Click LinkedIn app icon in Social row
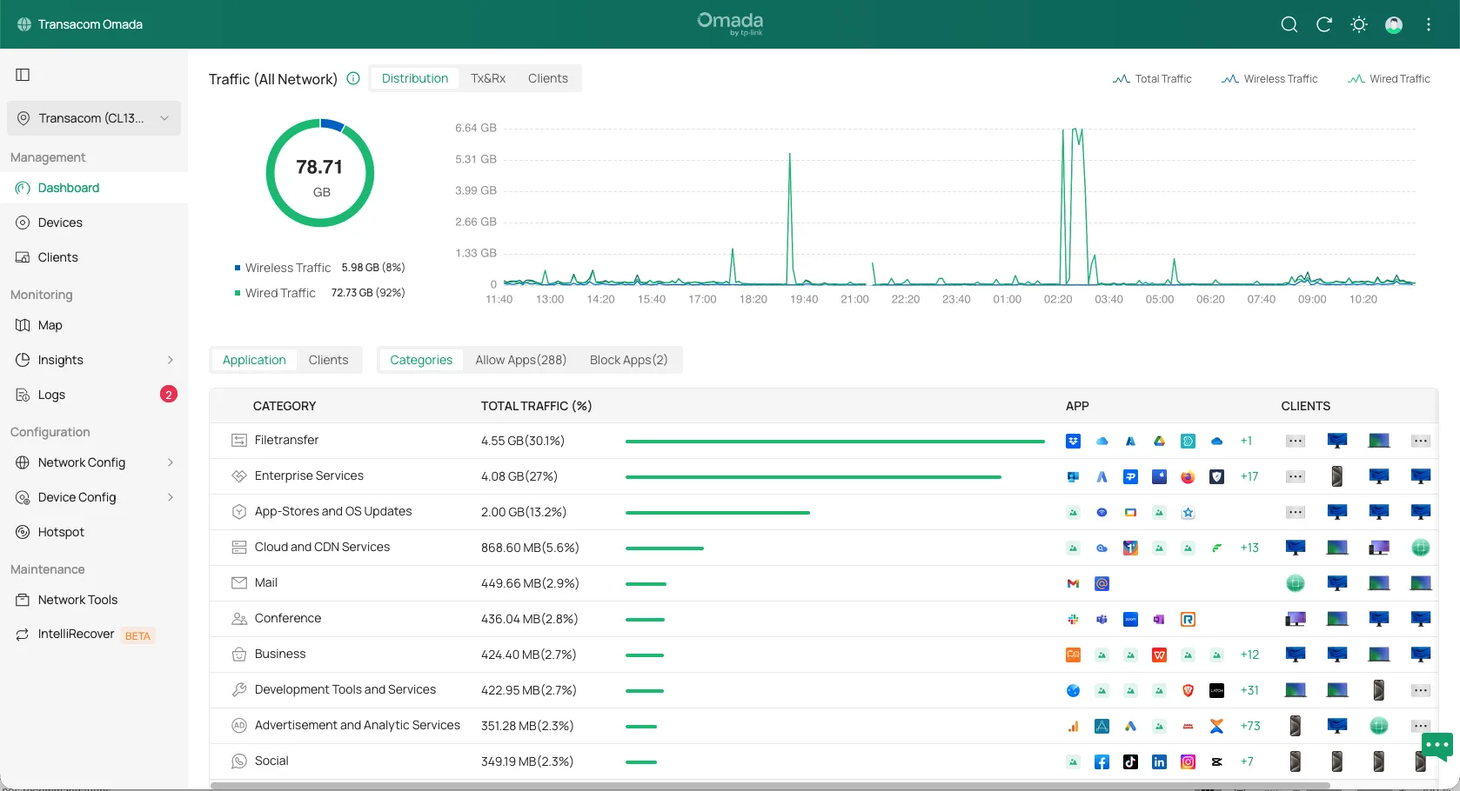Viewport: 1460px width, 791px height. 1160,762
